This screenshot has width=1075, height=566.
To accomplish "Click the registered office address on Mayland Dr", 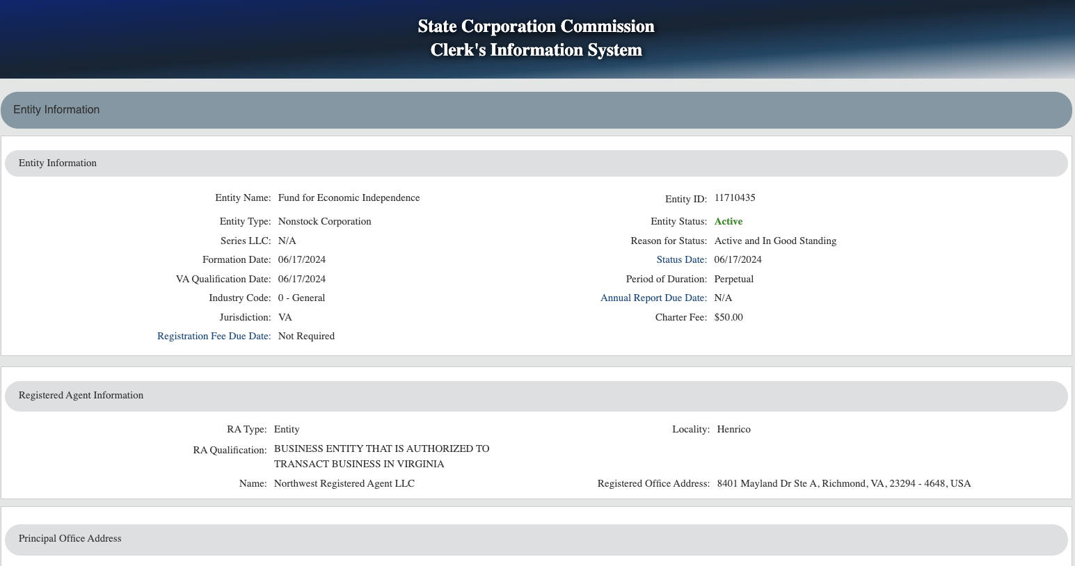I will tap(843, 483).
